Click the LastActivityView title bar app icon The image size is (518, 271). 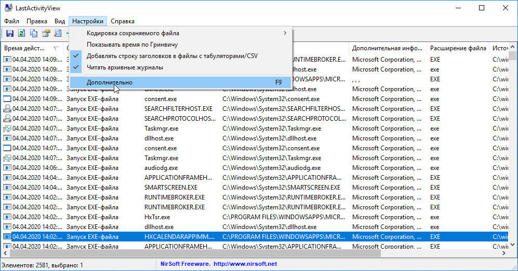pyautogui.click(x=8, y=8)
